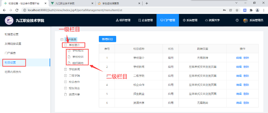This screenshot has width=268, height=113.
Task: Expand the 学校新闻 tree node
Action: tap(65, 69)
